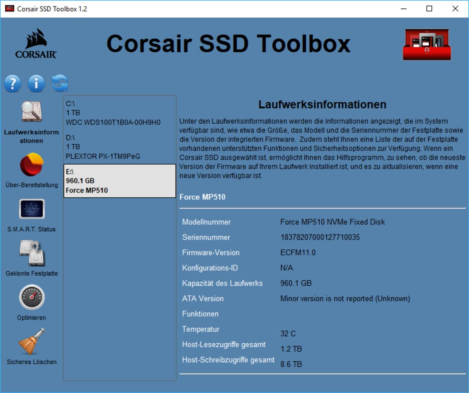This screenshot has height=393, width=469.
Task: Click the N/A configuration value
Action: pyautogui.click(x=287, y=268)
